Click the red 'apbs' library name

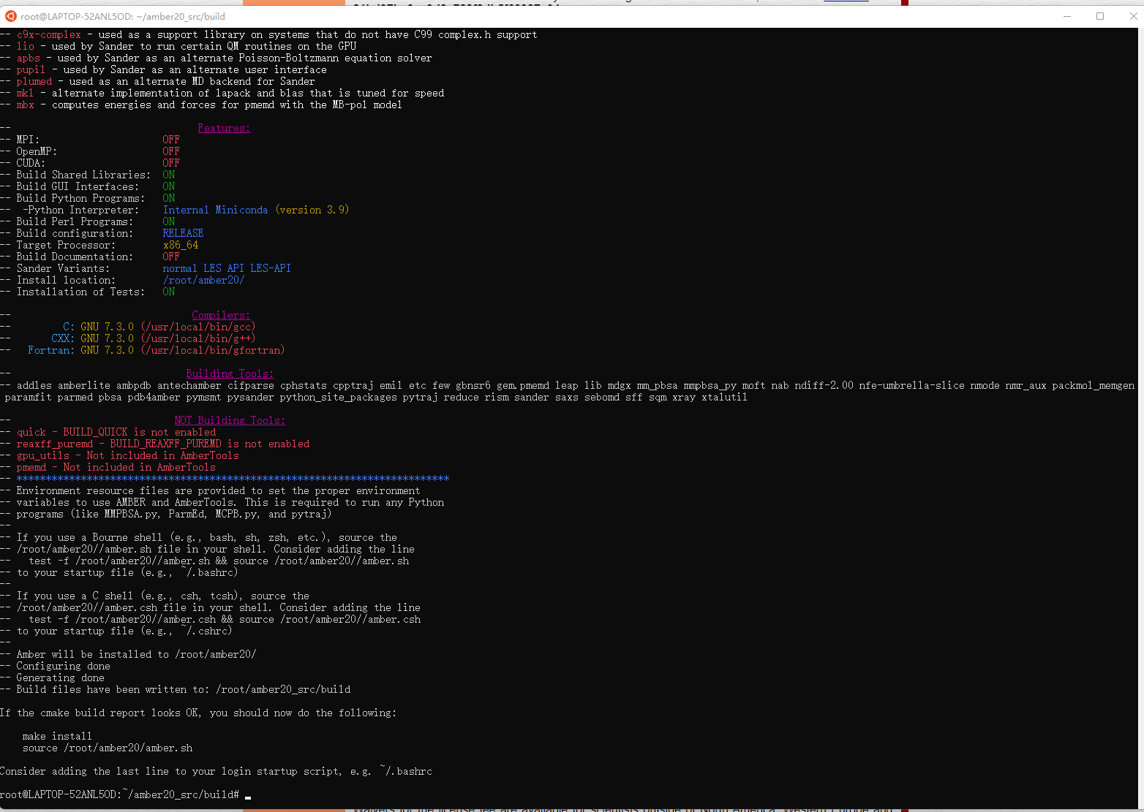click(x=29, y=58)
